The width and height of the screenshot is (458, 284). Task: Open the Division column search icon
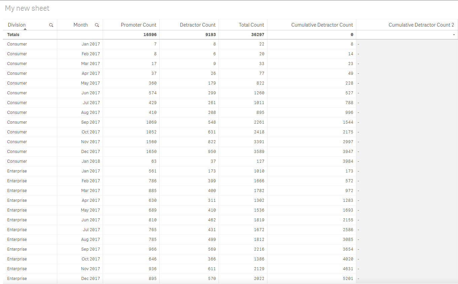point(51,25)
